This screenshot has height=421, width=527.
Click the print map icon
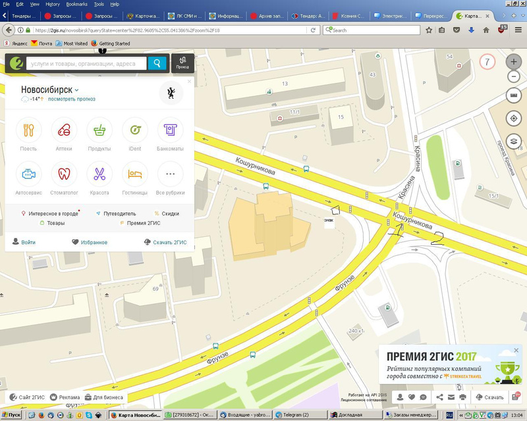(x=462, y=397)
